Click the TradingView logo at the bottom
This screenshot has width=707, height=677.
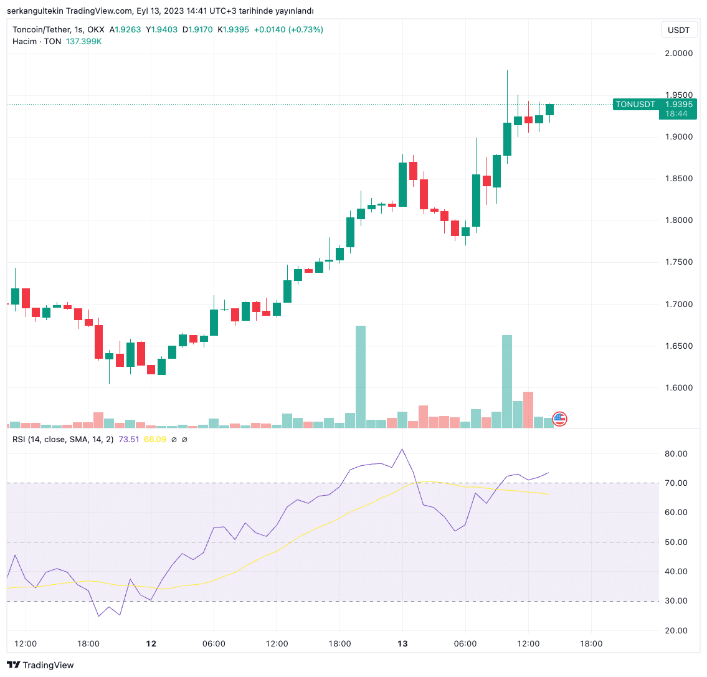click(40, 665)
